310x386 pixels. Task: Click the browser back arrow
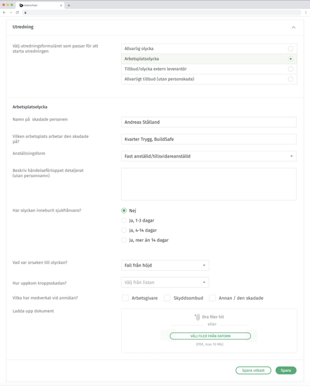tap(4, 12)
